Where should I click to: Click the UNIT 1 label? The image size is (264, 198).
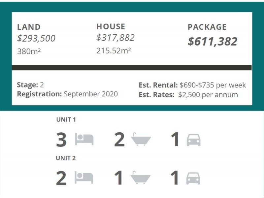coord(66,120)
